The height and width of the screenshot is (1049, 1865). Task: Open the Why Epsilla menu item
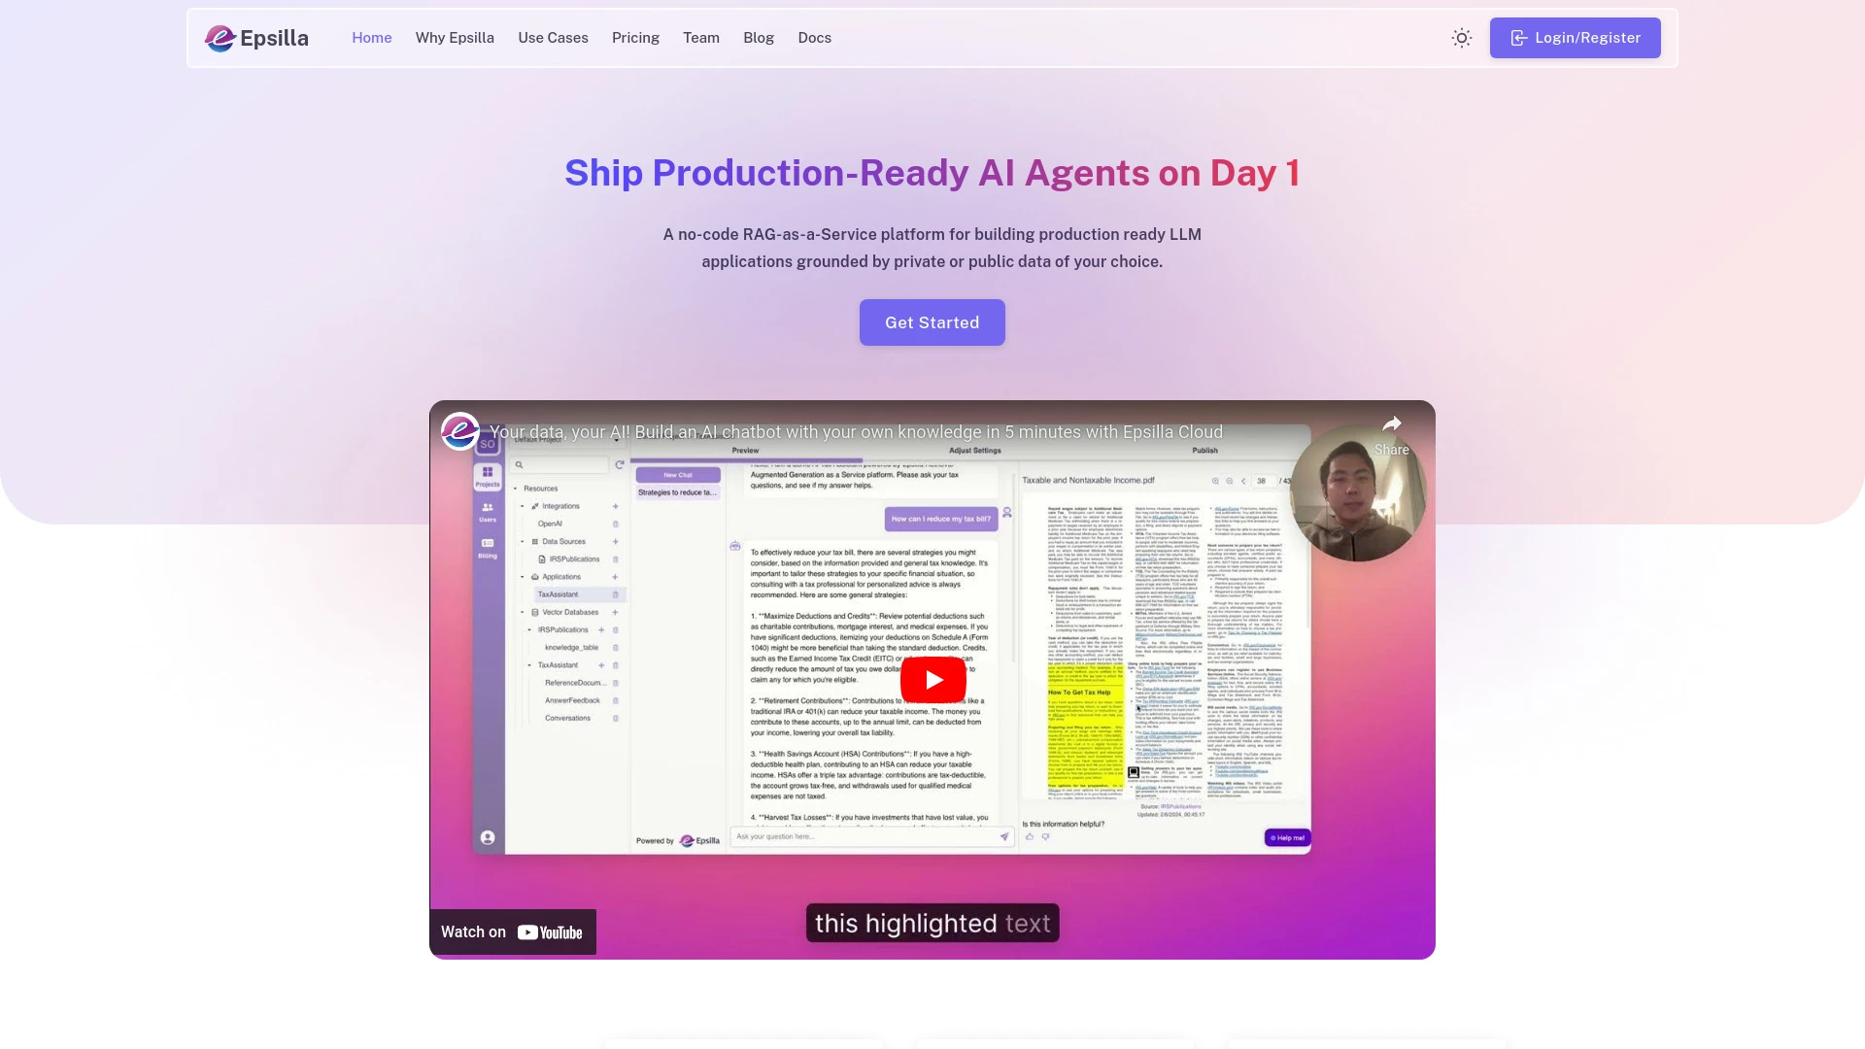pos(455,37)
